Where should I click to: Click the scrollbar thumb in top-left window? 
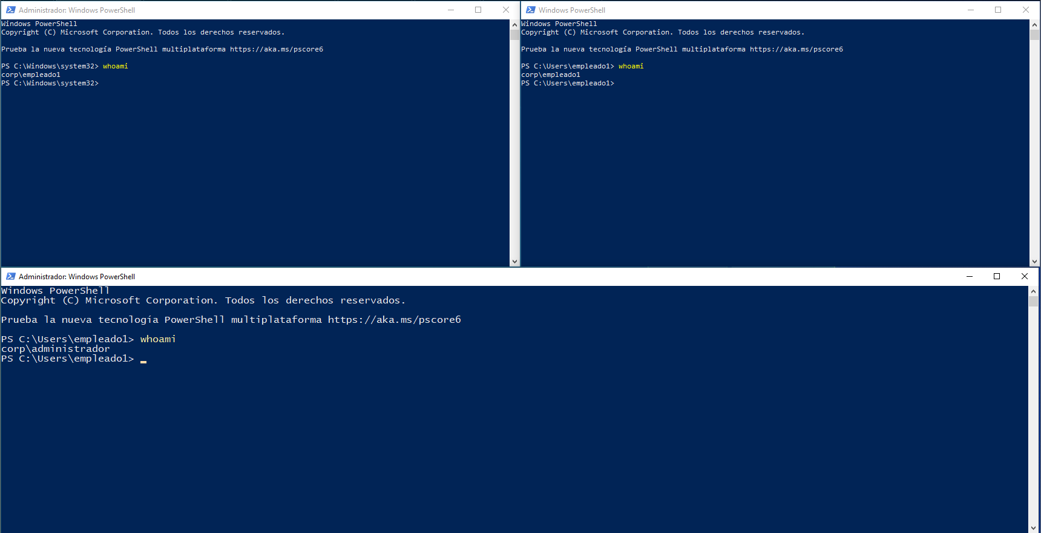coord(514,35)
